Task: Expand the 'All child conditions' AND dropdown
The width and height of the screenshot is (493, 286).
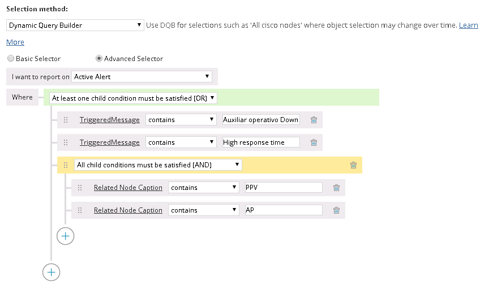Action: coord(158,165)
